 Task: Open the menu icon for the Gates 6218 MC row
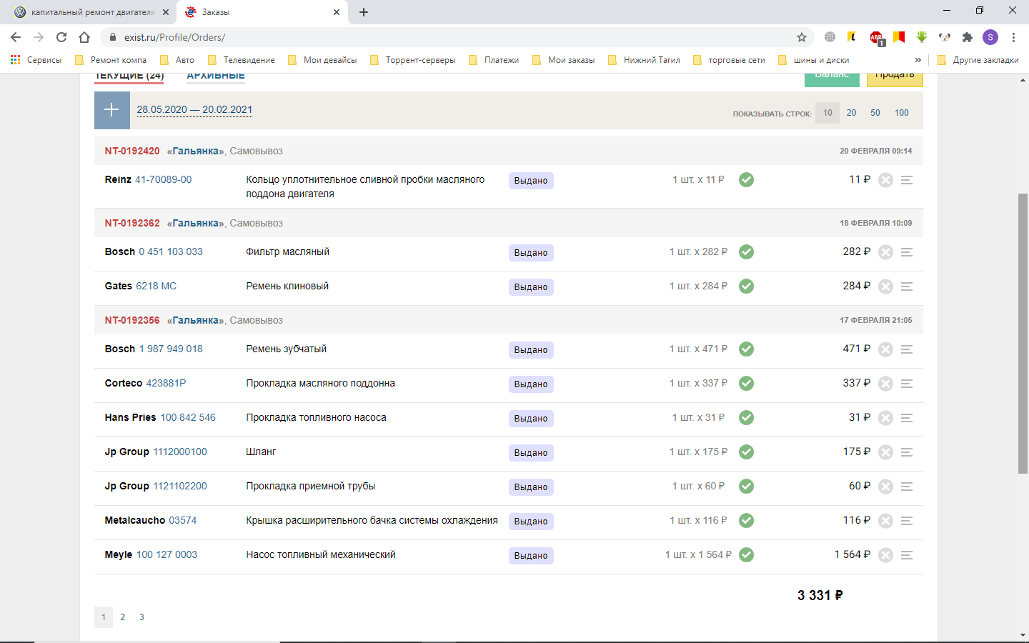click(x=907, y=286)
